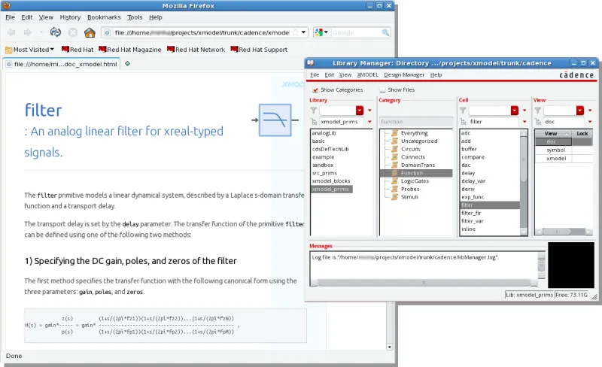Select DomainTrans category
The height and width of the screenshot is (367, 602).
pos(418,165)
